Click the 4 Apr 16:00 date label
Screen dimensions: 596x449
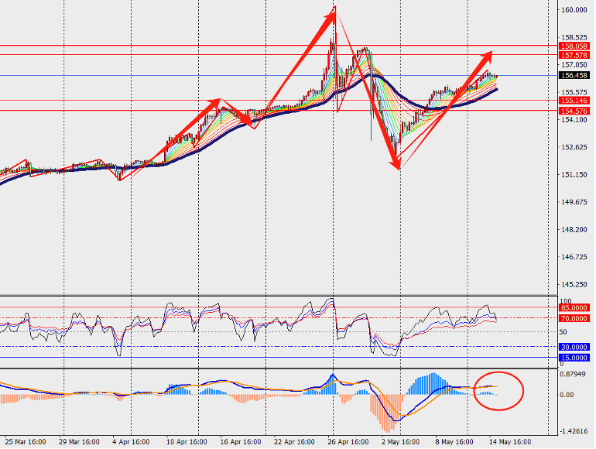tap(131, 442)
